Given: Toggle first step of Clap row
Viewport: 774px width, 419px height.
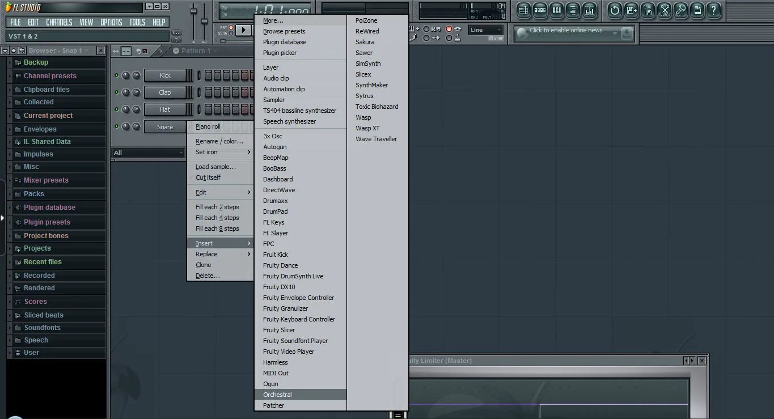Looking at the screenshot, I should click(208, 92).
